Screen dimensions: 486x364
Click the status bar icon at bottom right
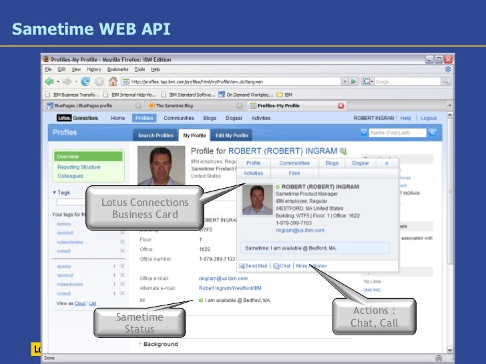(x=439, y=358)
